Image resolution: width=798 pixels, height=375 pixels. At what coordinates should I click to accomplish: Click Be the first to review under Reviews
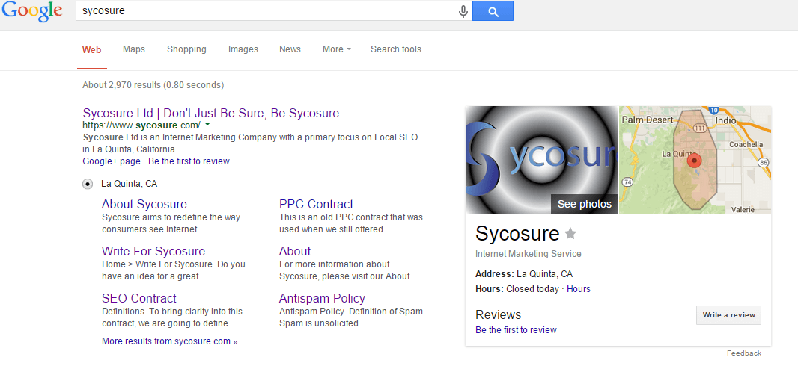[516, 330]
